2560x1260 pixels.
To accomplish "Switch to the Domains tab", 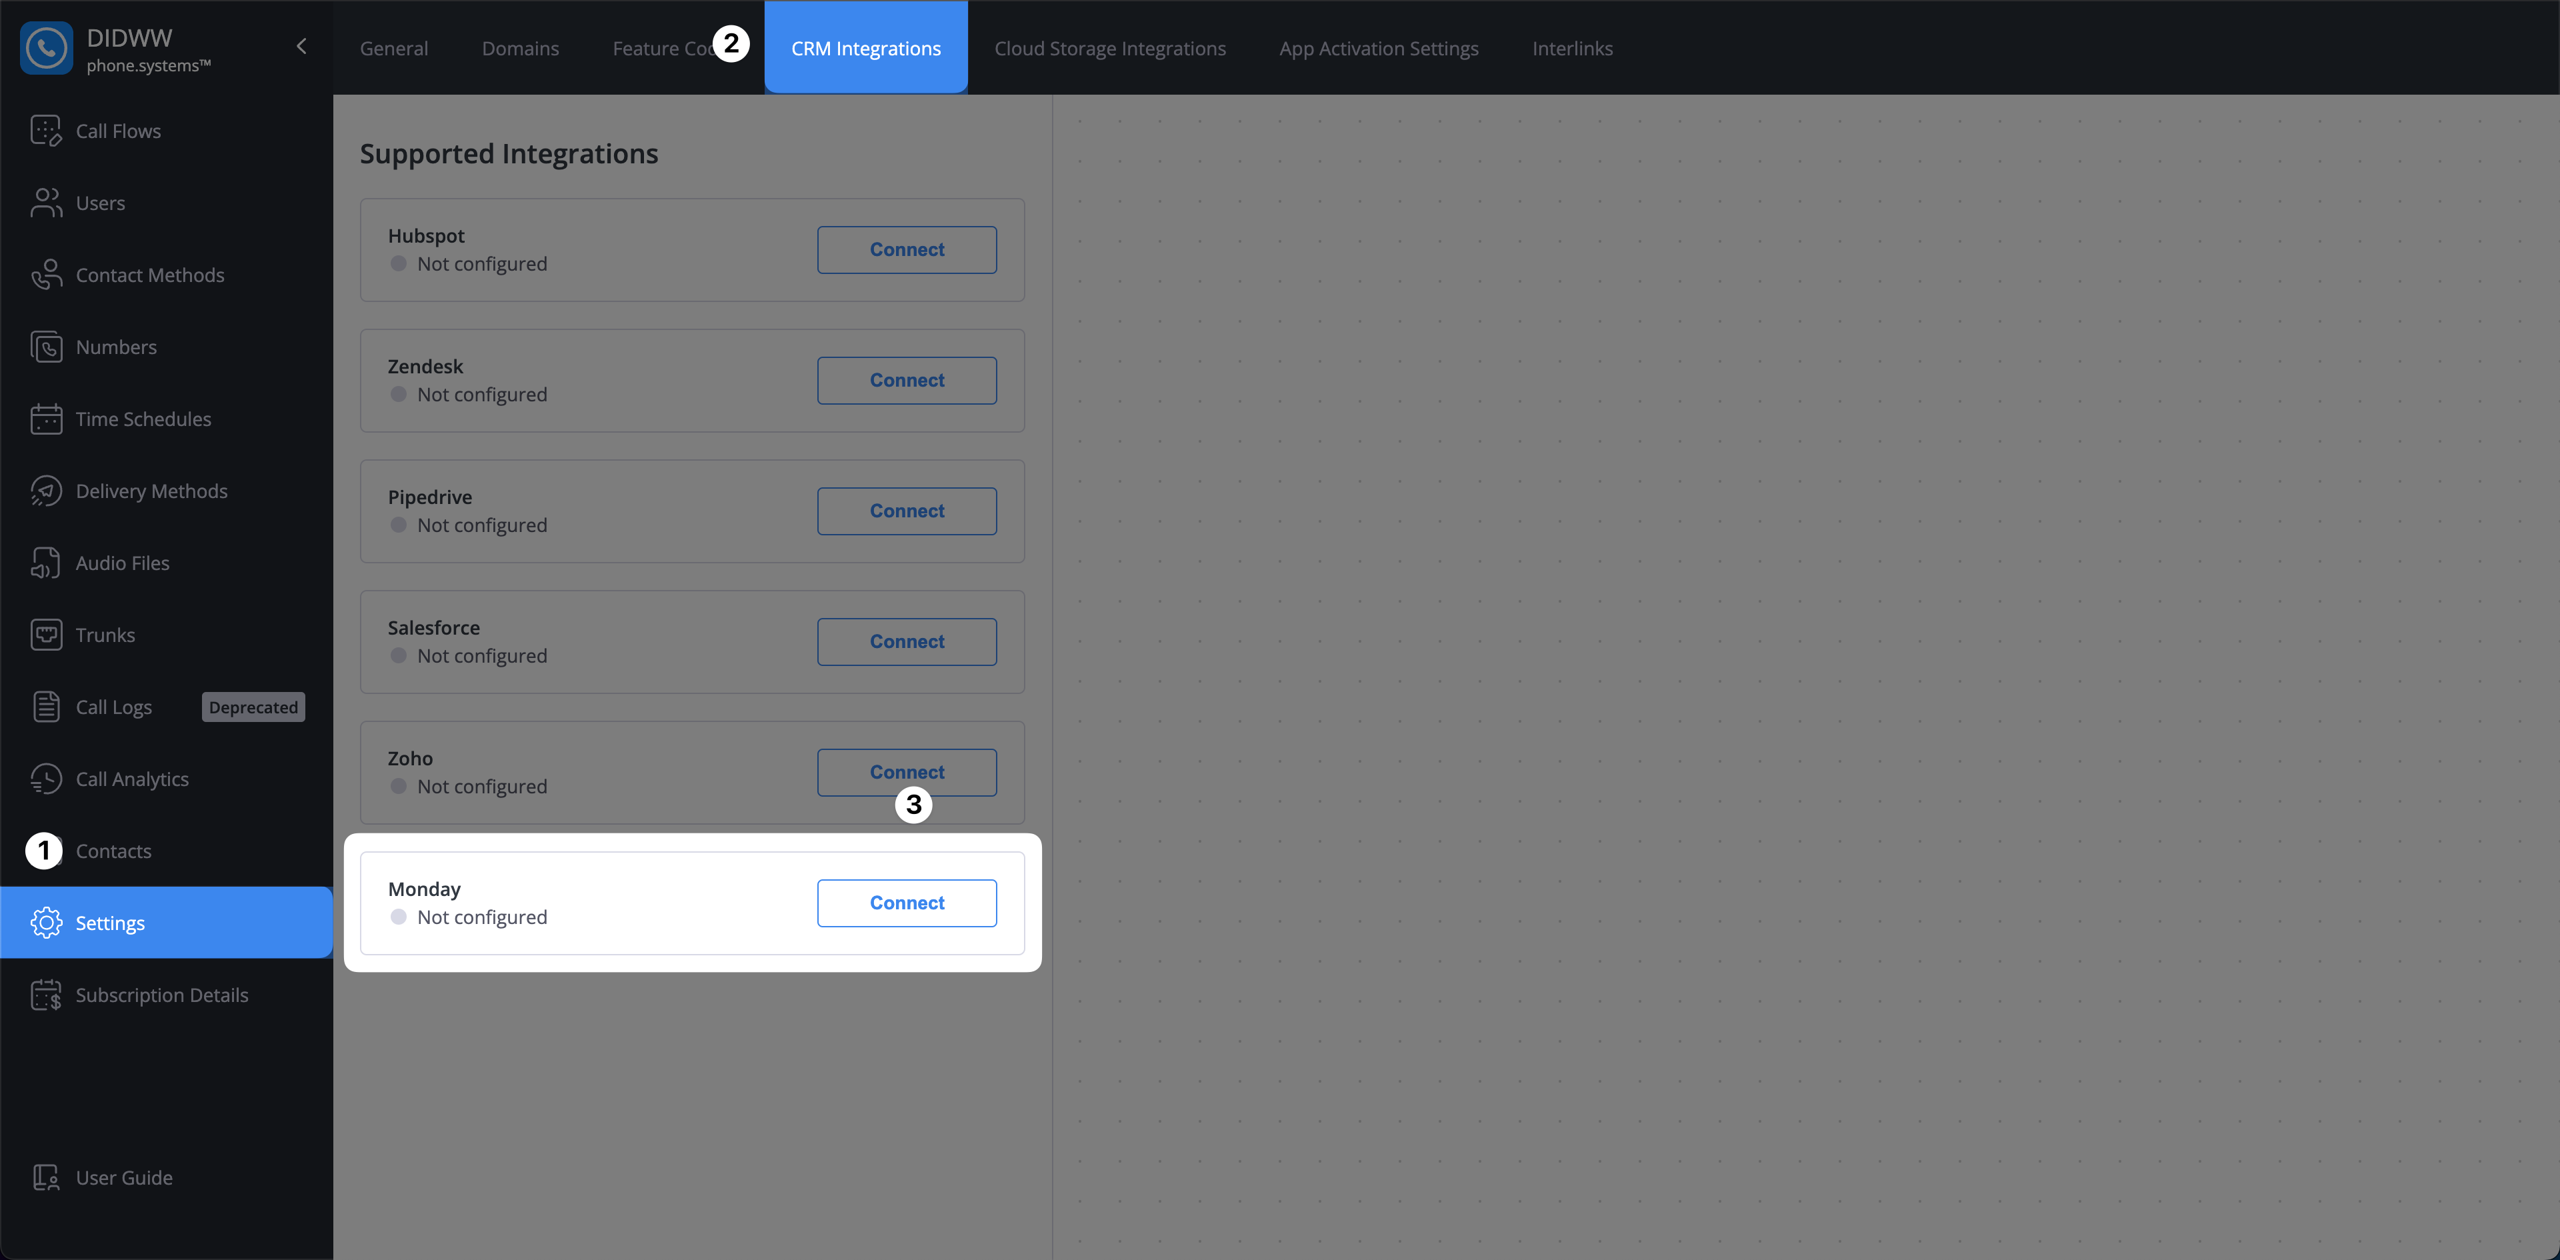I will pos(520,48).
